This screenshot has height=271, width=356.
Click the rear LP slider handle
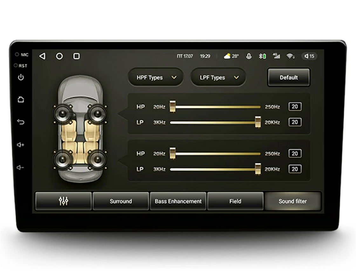click(258, 169)
